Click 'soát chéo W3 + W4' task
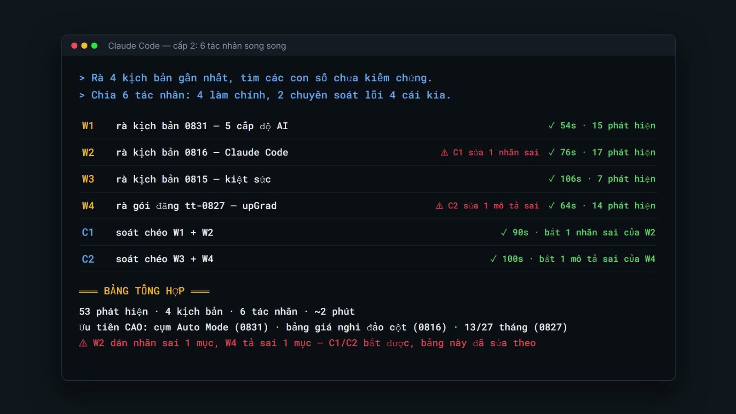Viewport: 736px width, 414px height. coord(164,259)
